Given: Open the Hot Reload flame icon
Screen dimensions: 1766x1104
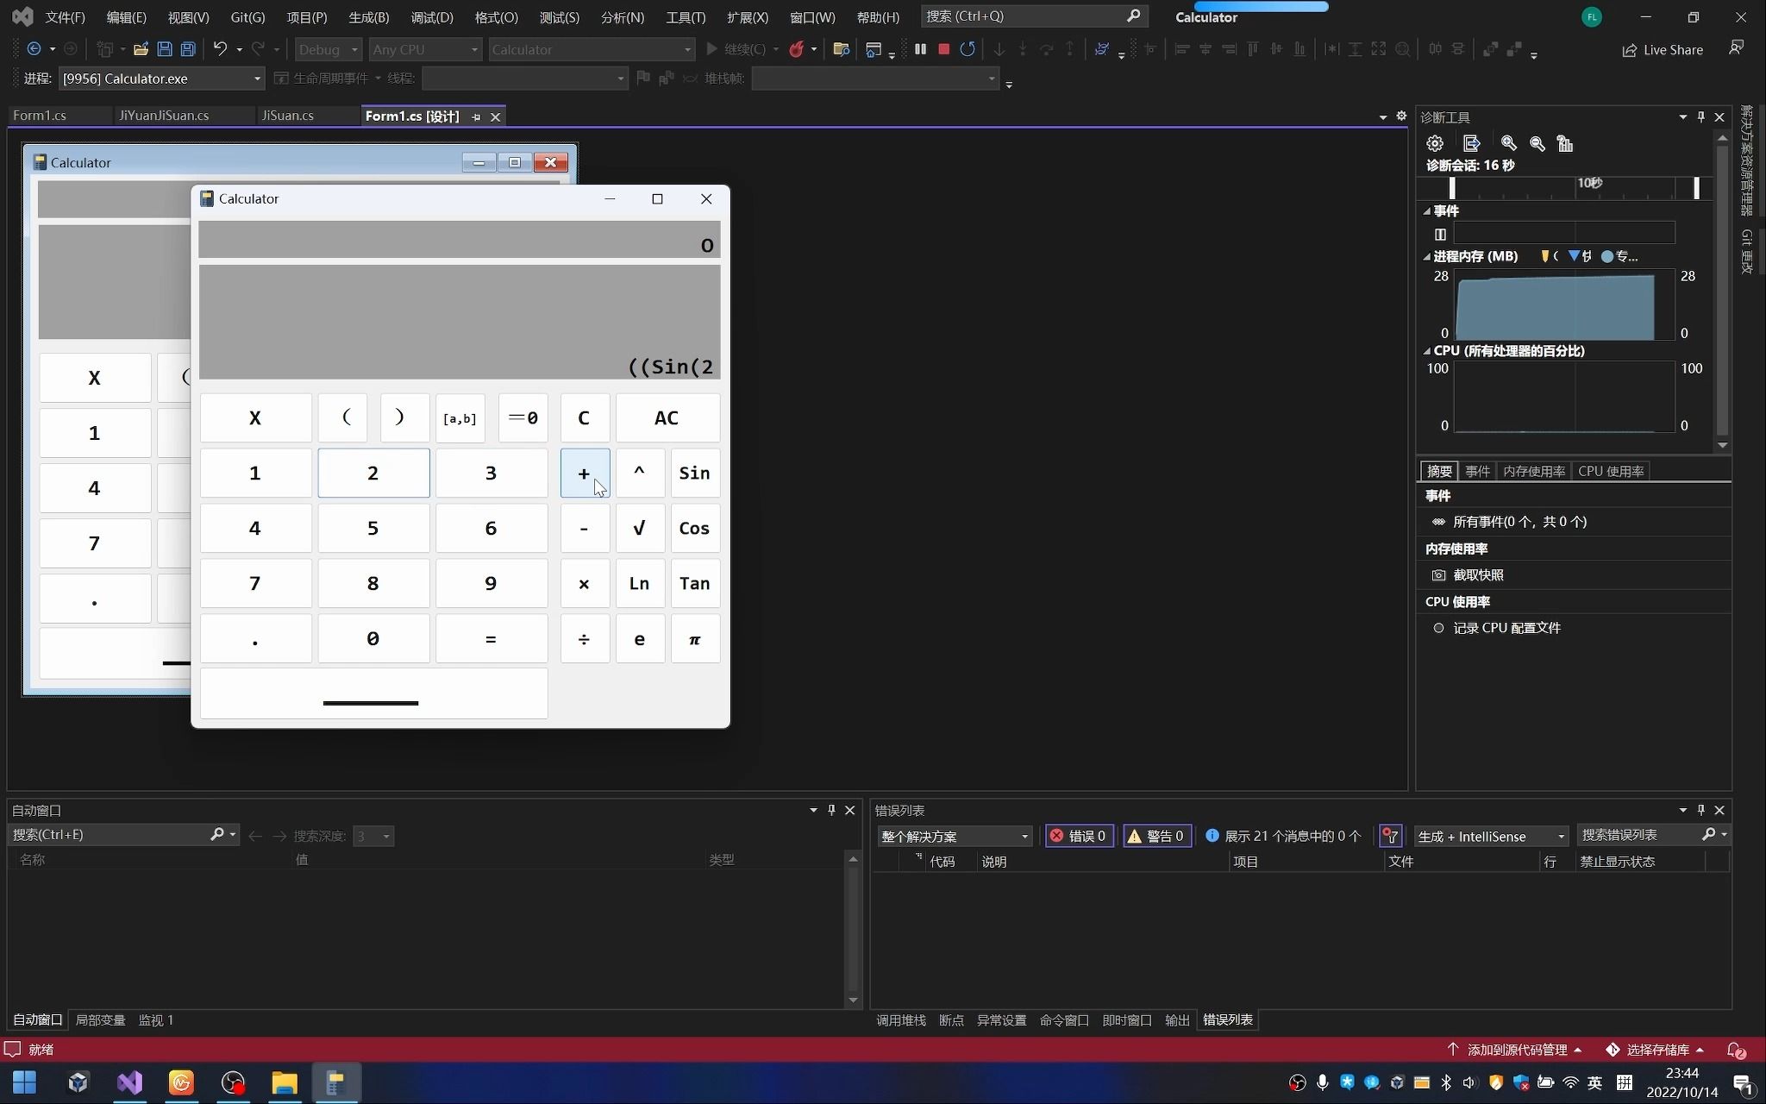Looking at the screenshot, I should coord(796,49).
